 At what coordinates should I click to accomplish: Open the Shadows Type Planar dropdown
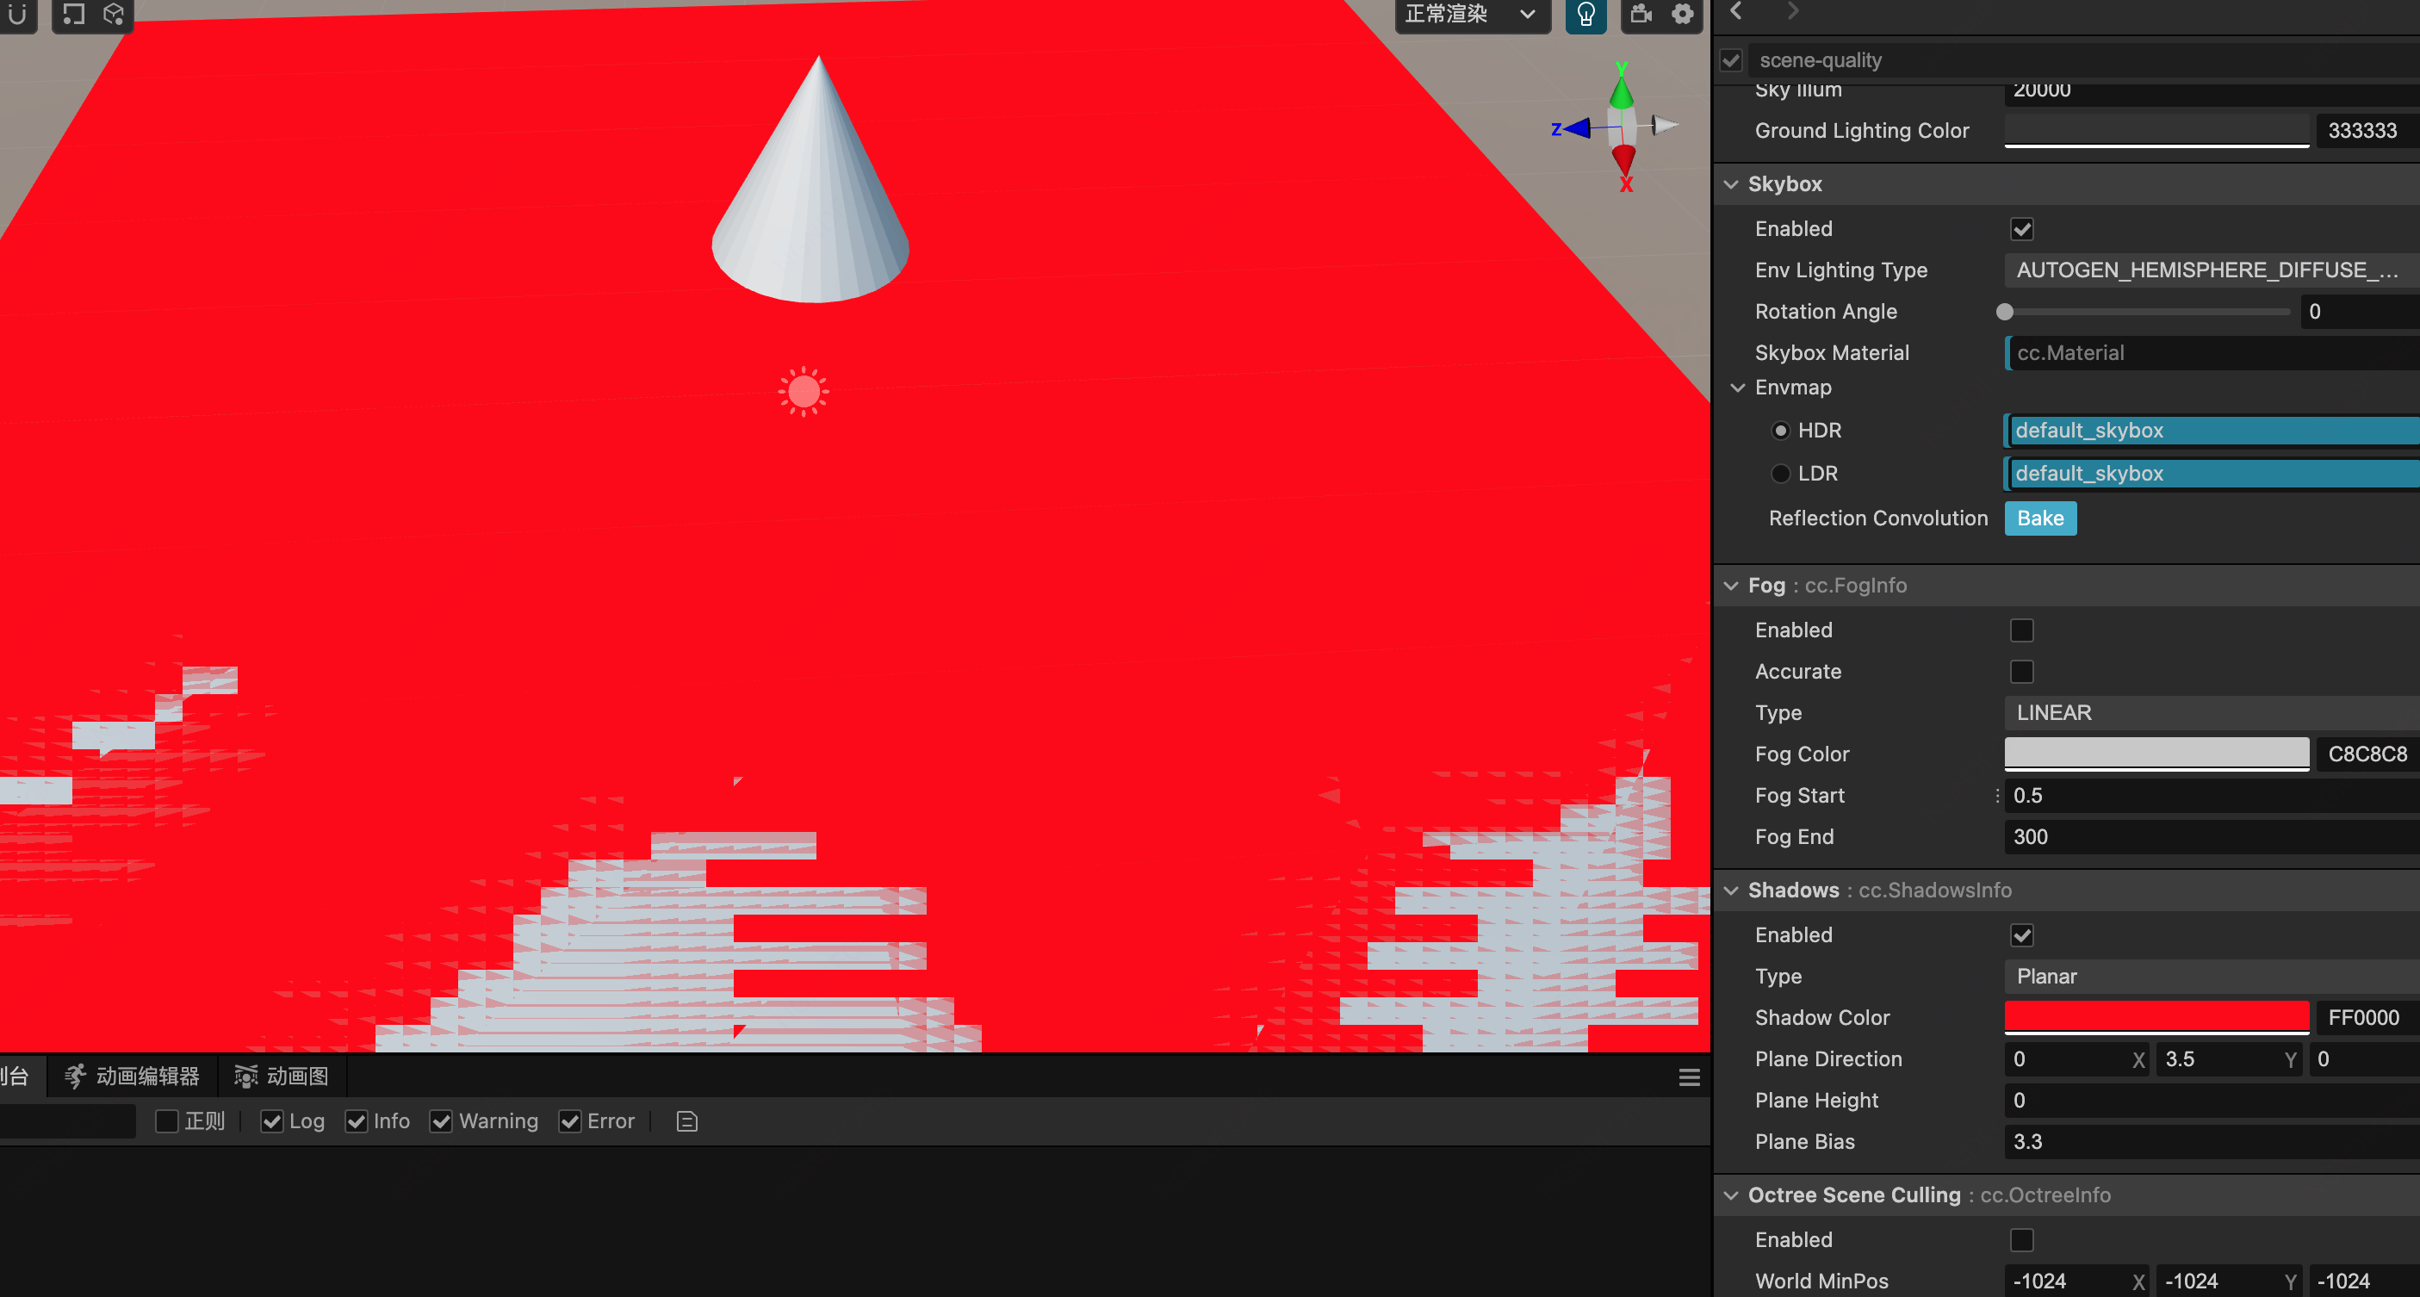pos(2207,977)
